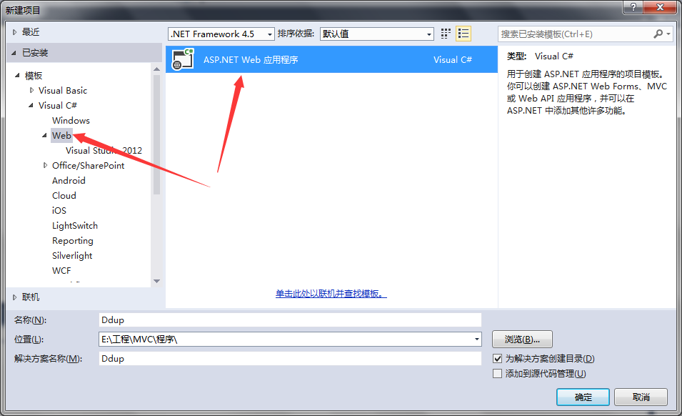
Task: Expand the Office/SharePoint node
Action: [45, 165]
